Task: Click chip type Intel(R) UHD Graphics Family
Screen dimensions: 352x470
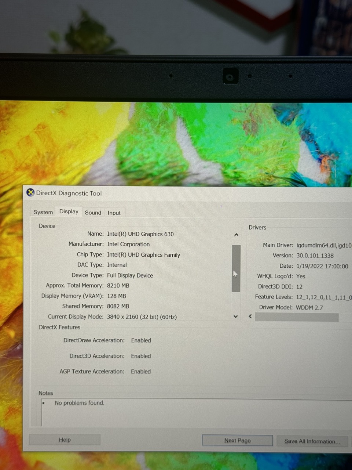Action: (143, 255)
